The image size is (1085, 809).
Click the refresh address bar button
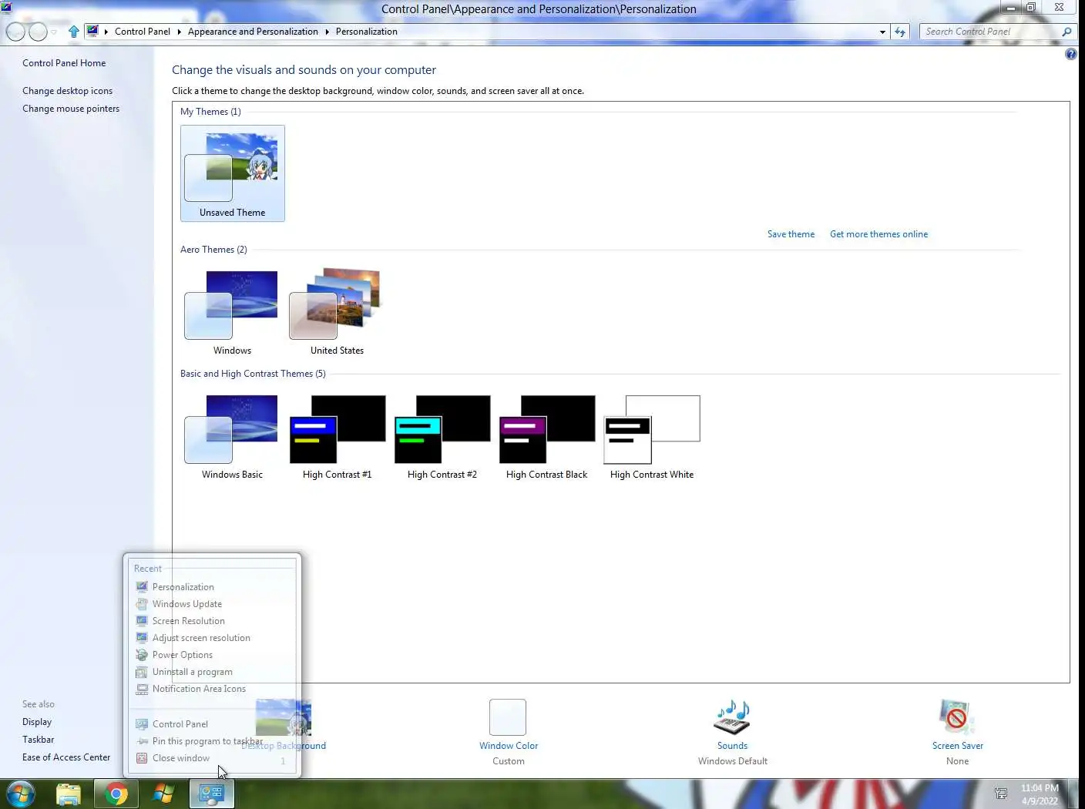(x=900, y=32)
